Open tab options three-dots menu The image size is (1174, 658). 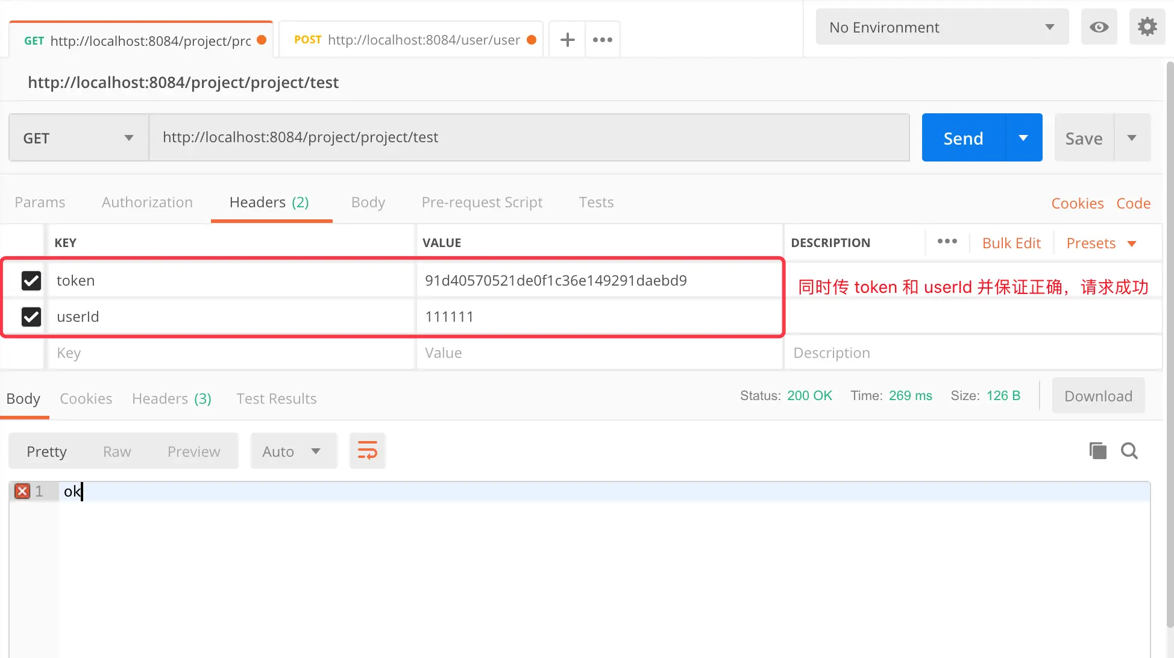click(x=602, y=40)
